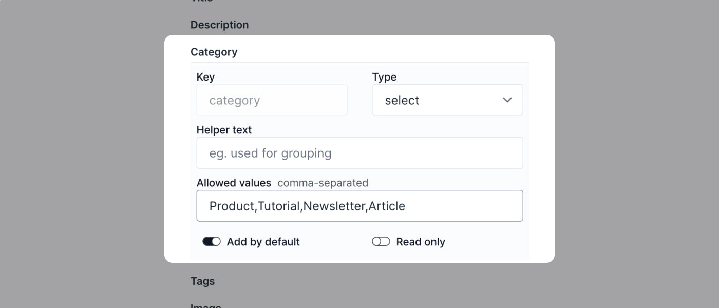
Task: Focus the Helper text input field
Action: click(x=359, y=153)
